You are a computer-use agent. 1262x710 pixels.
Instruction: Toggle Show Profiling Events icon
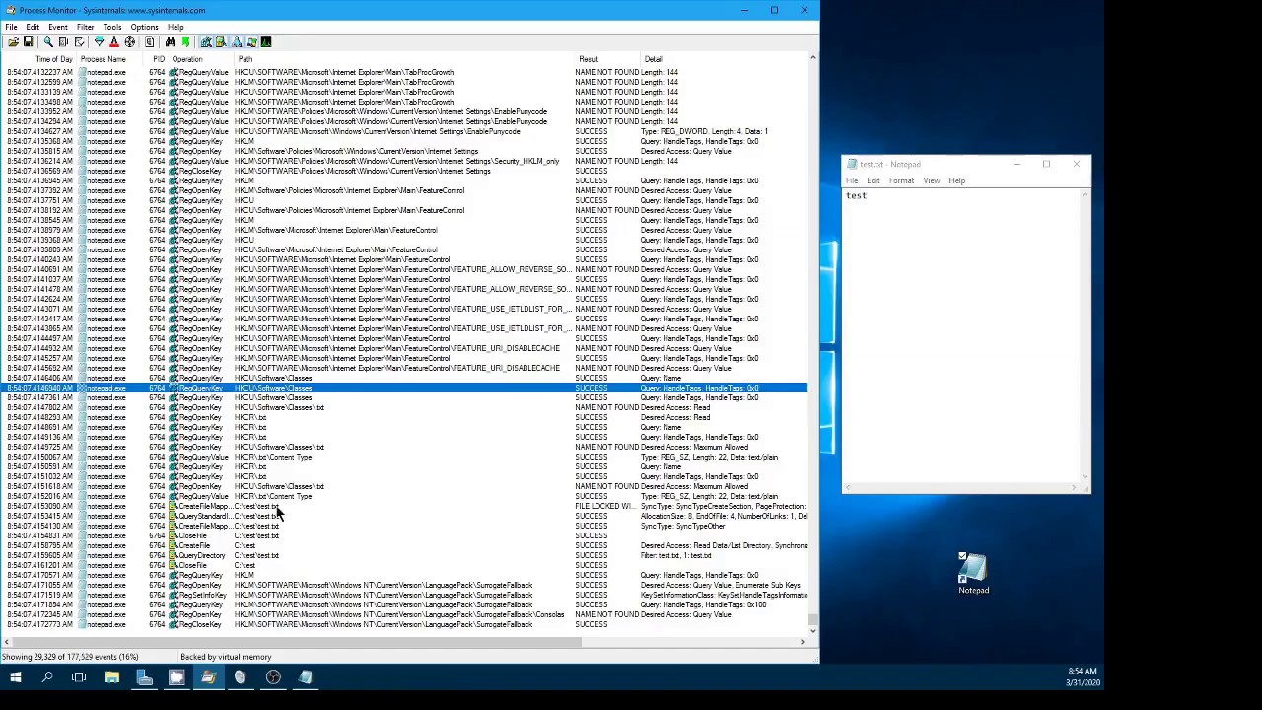coord(266,42)
